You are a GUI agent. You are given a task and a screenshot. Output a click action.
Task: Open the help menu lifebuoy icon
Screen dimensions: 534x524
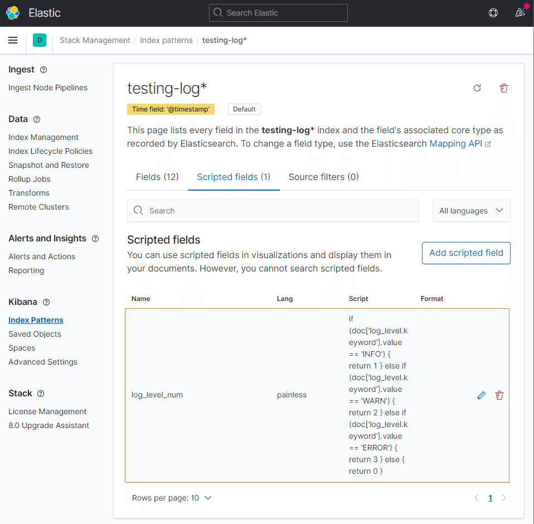pos(493,13)
